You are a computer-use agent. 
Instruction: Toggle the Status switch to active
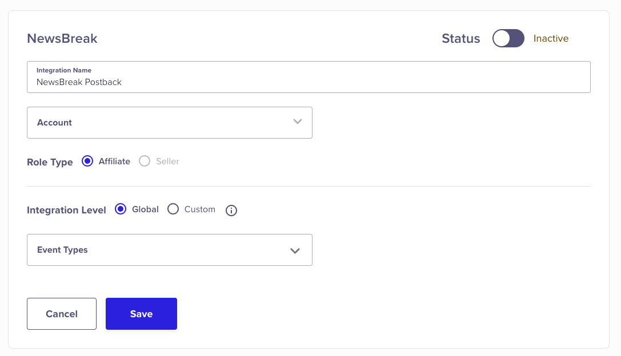coord(508,39)
